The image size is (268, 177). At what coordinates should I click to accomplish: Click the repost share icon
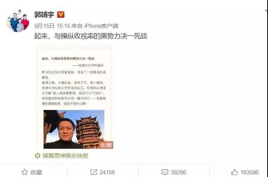[x=94, y=172]
